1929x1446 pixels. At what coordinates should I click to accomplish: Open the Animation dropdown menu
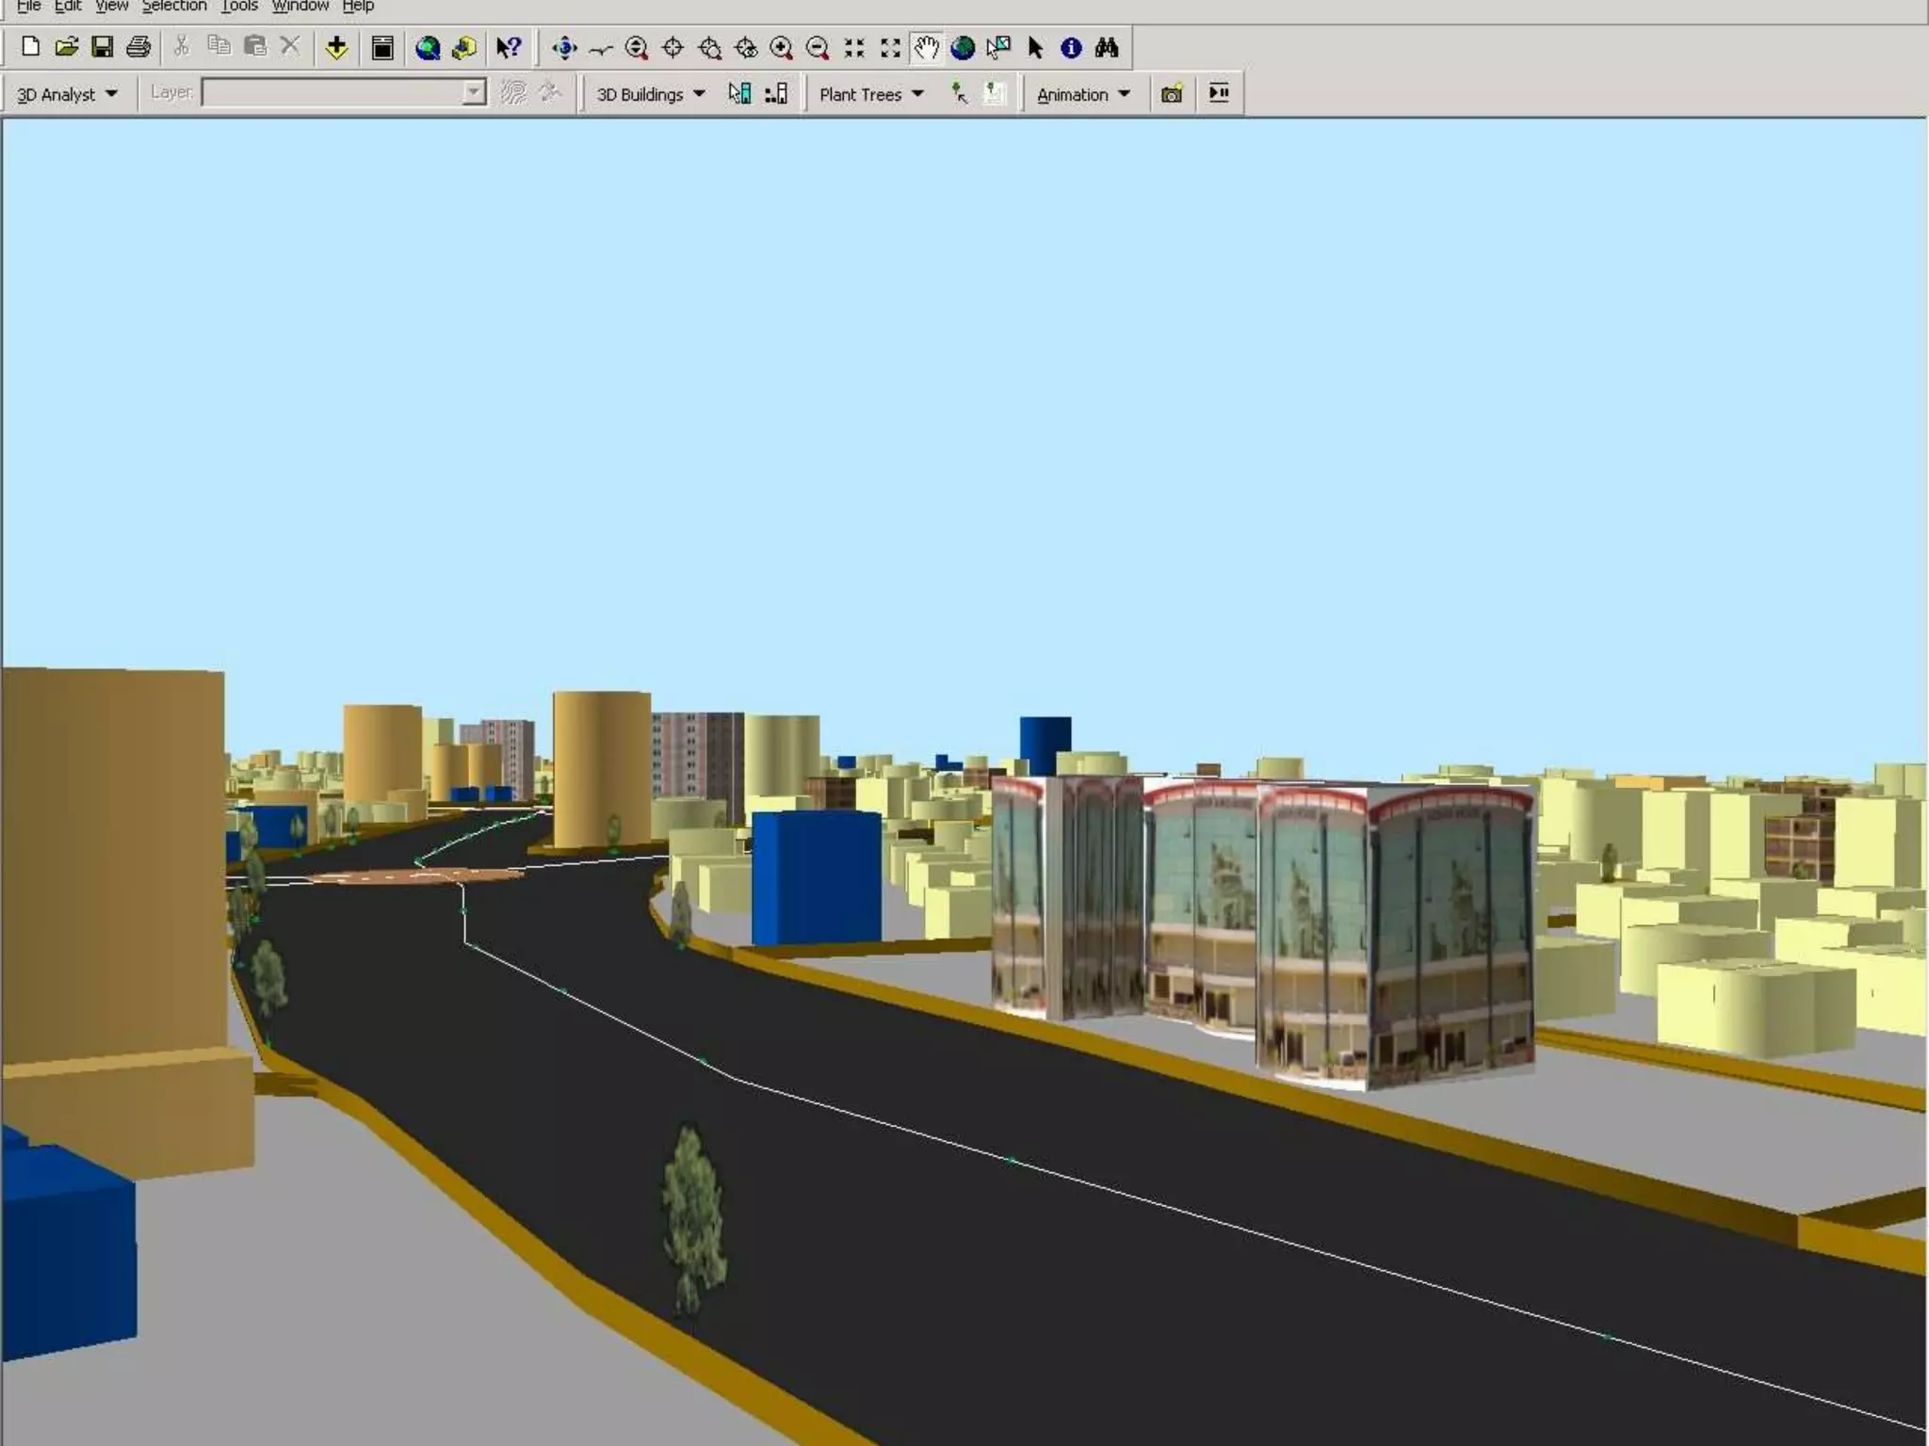[x=1082, y=94]
